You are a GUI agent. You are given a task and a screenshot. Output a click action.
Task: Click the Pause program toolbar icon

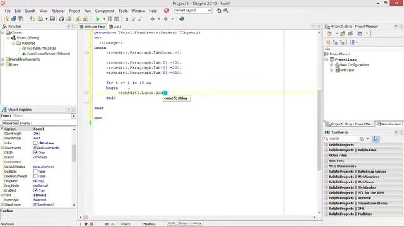point(109,19)
